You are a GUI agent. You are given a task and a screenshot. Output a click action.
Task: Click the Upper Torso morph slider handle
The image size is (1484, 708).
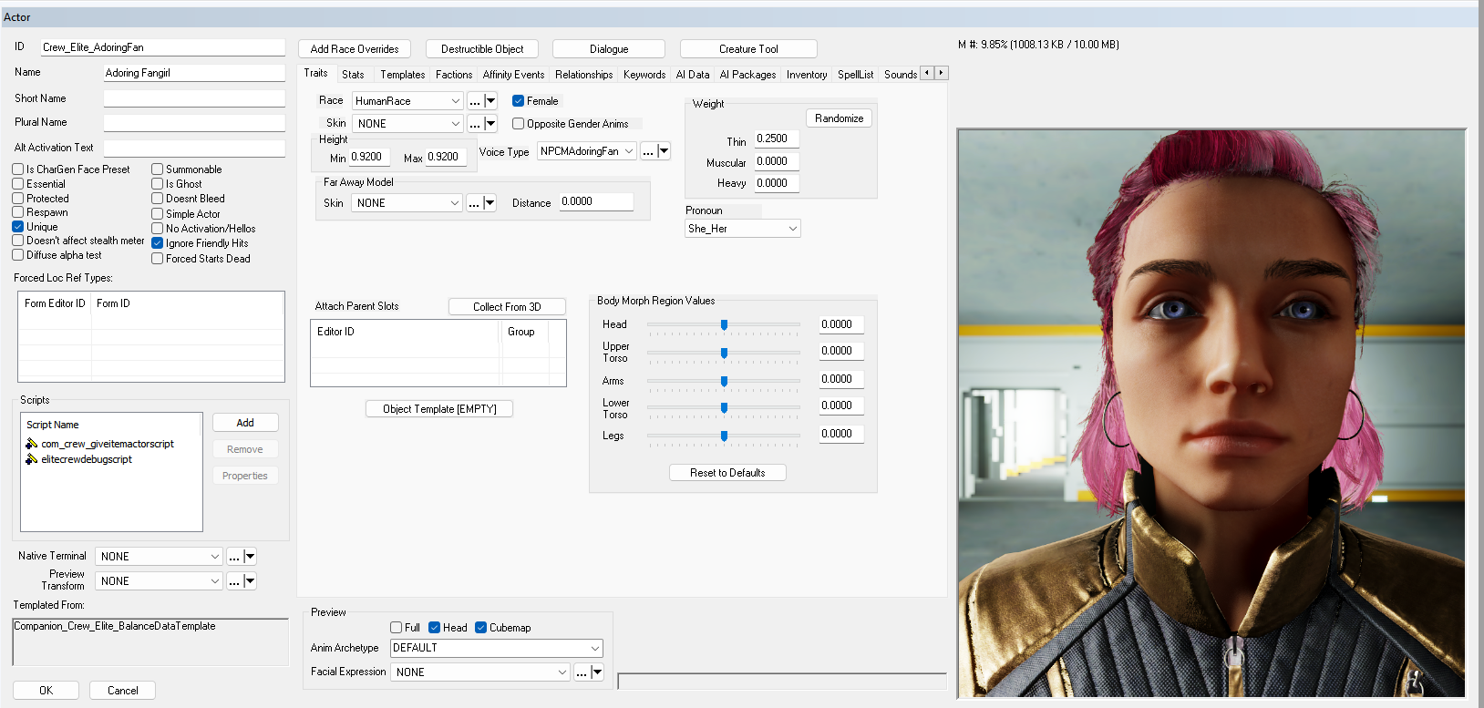pos(724,353)
